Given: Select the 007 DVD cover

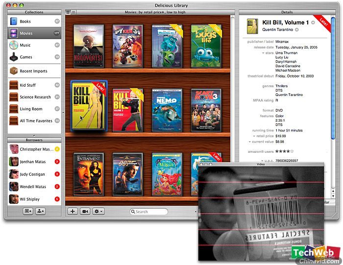Looking at the screenshot, I should click(x=128, y=174).
